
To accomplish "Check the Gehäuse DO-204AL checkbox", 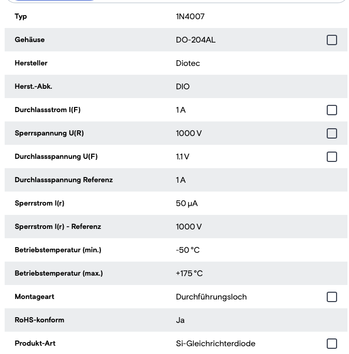I will coord(332,40).
